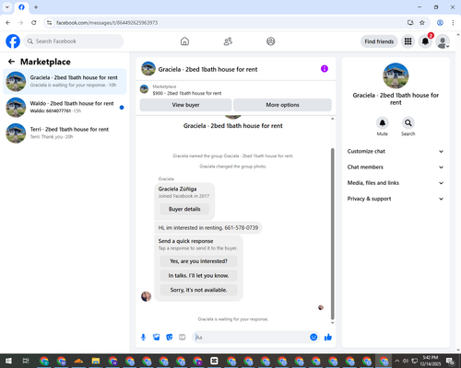This screenshot has height=368, width=461.
Task: Open File Explorer from the taskbar
Action: coord(96,361)
